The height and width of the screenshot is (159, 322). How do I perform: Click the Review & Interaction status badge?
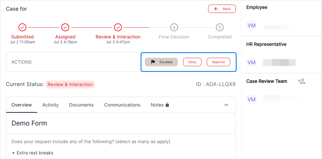tap(70, 84)
